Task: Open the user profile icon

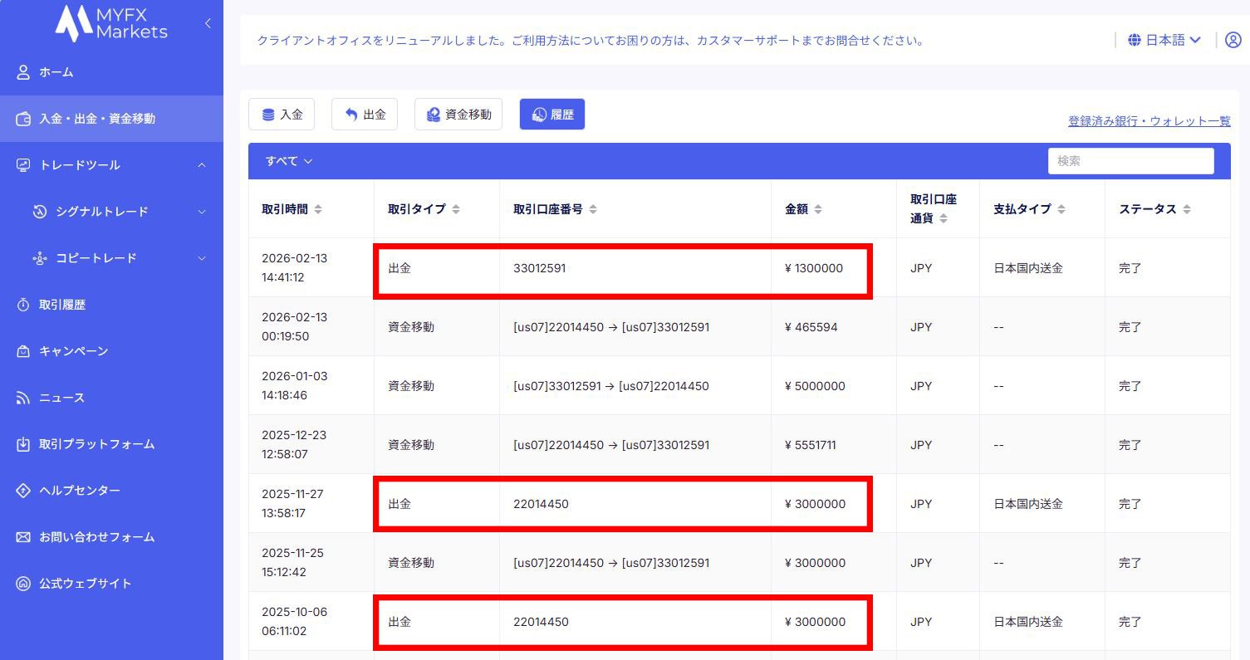Action: click(1233, 40)
